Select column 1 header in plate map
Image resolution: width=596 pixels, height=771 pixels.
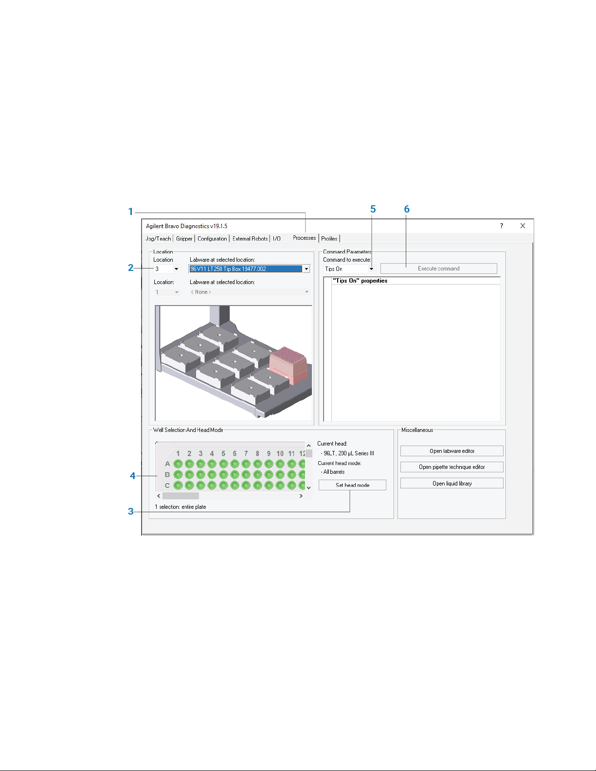point(178,453)
